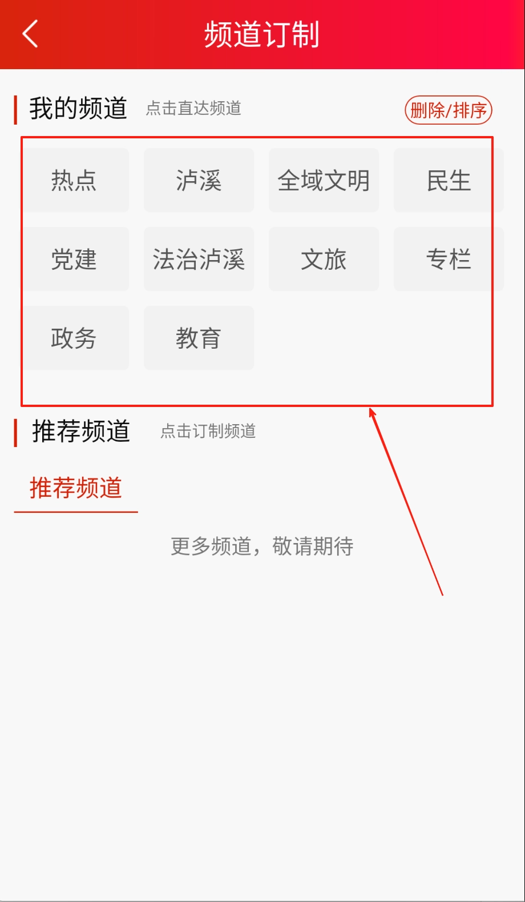525x902 pixels.
Task: Go to the 专栏 channel
Action: [x=449, y=259]
